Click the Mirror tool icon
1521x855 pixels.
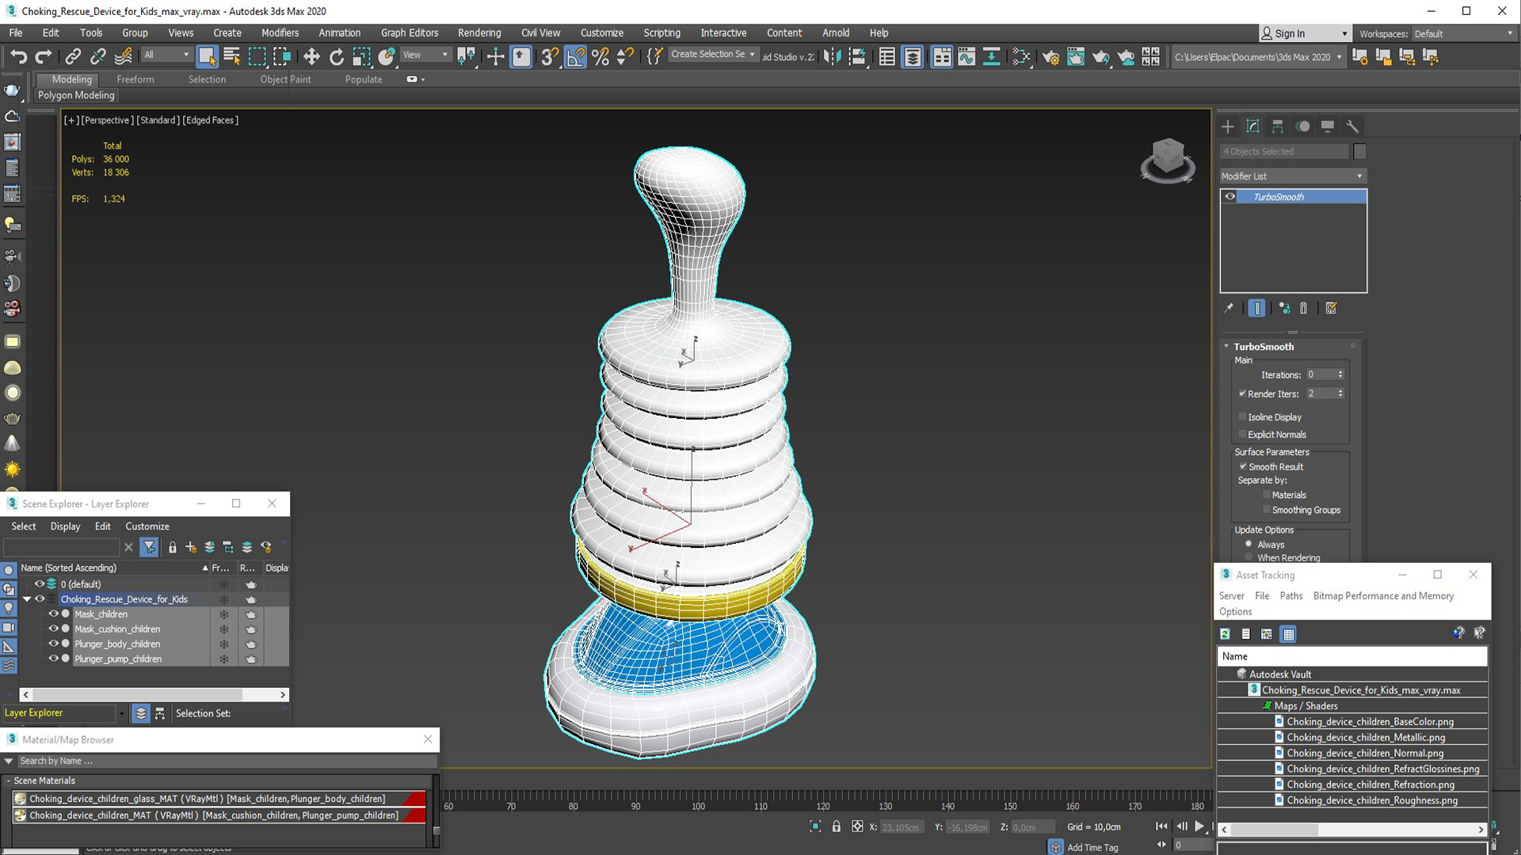832,56
